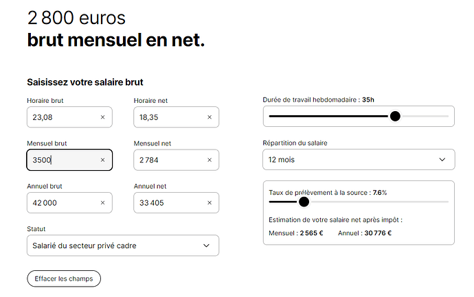
Task: Clear the Annuel net field with its X icon
Action: [x=210, y=203]
